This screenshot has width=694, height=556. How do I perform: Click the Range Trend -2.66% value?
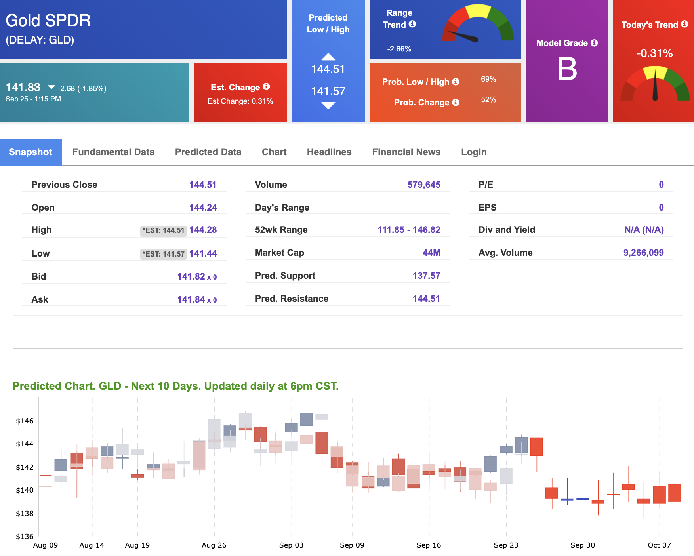[x=399, y=49]
